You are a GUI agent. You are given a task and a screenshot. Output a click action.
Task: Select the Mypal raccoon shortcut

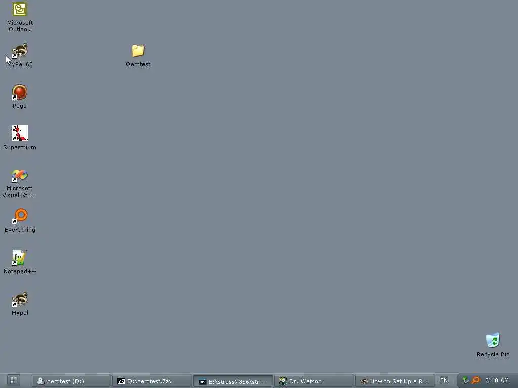tap(20, 304)
